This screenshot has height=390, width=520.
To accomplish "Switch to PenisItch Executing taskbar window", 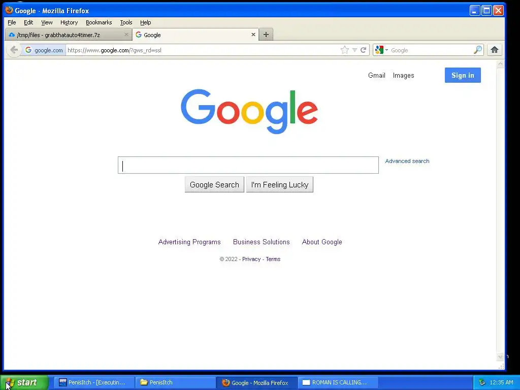I will pyautogui.click(x=94, y=382).
